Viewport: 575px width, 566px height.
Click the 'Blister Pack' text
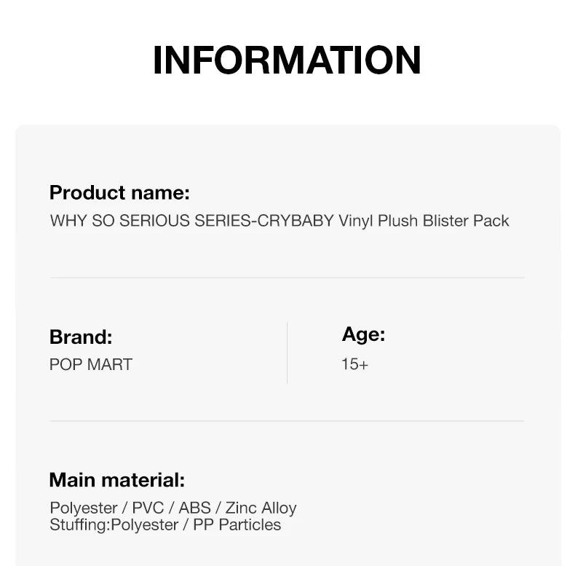pos(466,221)
